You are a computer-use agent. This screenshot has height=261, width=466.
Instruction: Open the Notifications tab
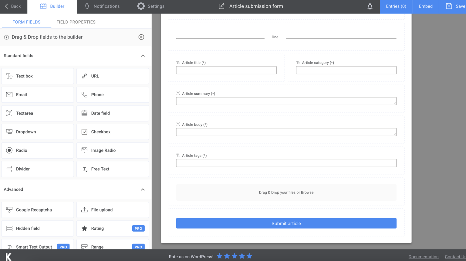click(102, 6)
